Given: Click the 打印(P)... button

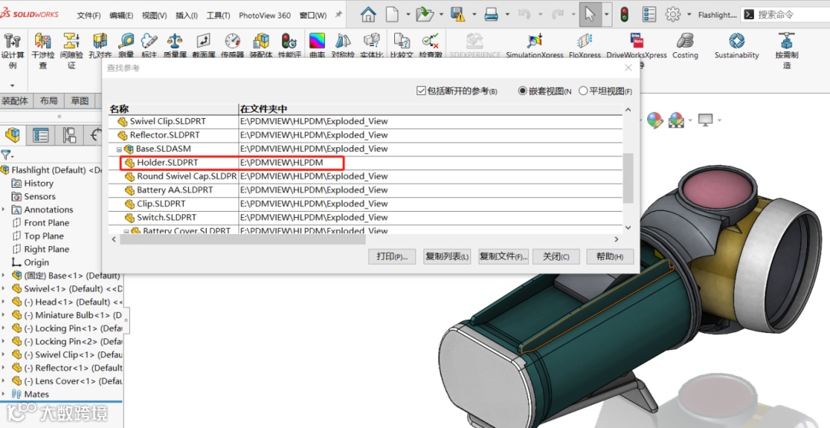Looking at the screenshot, I should (392, 256).
